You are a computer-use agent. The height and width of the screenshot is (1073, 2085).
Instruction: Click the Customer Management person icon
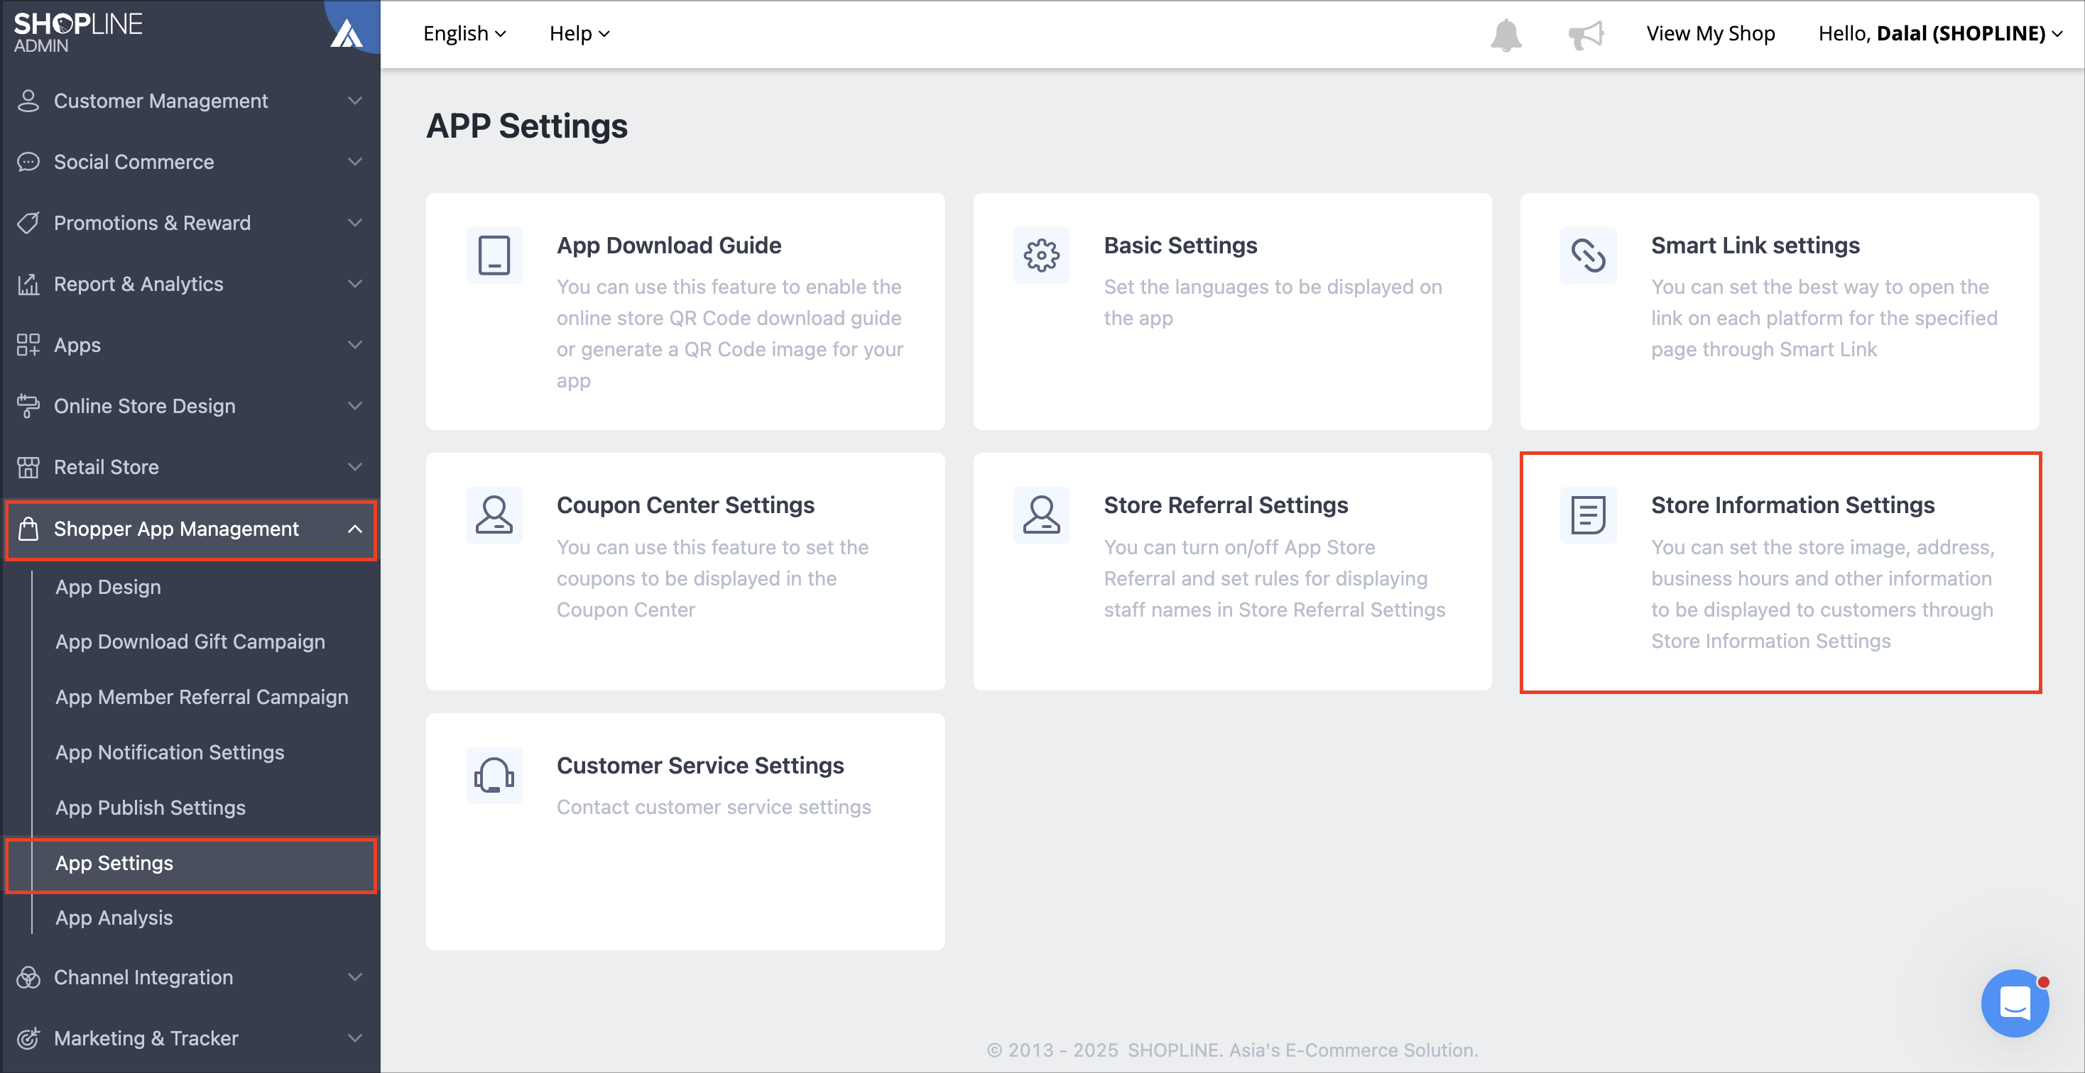tap(28, 100)
